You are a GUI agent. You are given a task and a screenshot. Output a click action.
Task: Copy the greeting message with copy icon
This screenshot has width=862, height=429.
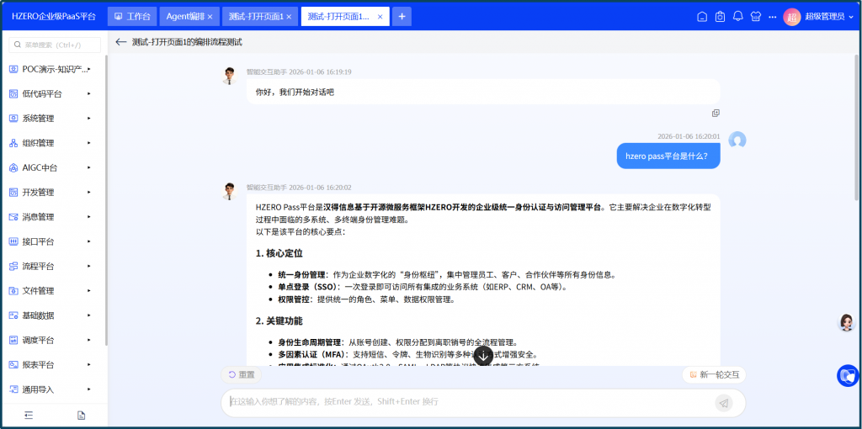click(716, 113)
